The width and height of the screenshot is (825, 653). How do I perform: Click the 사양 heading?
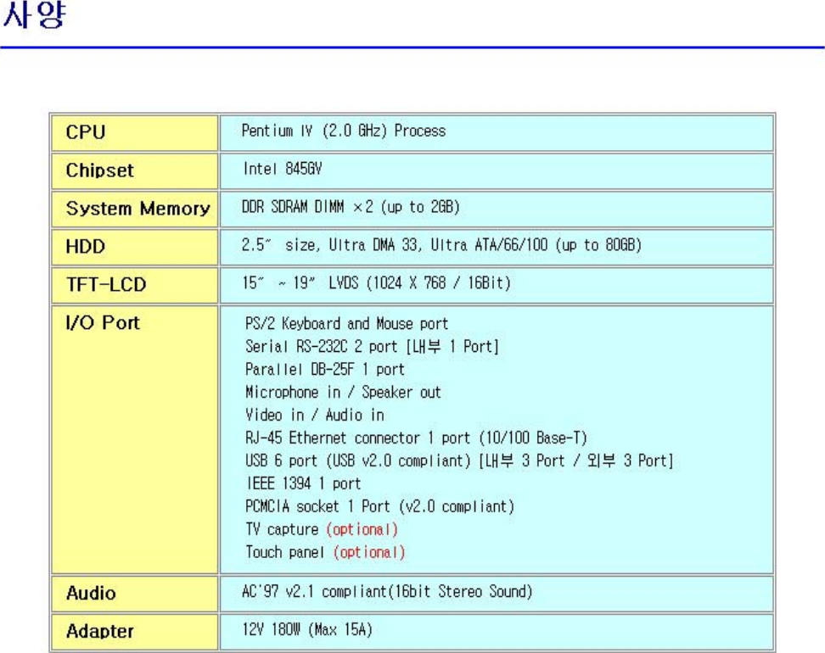[34, 14]
